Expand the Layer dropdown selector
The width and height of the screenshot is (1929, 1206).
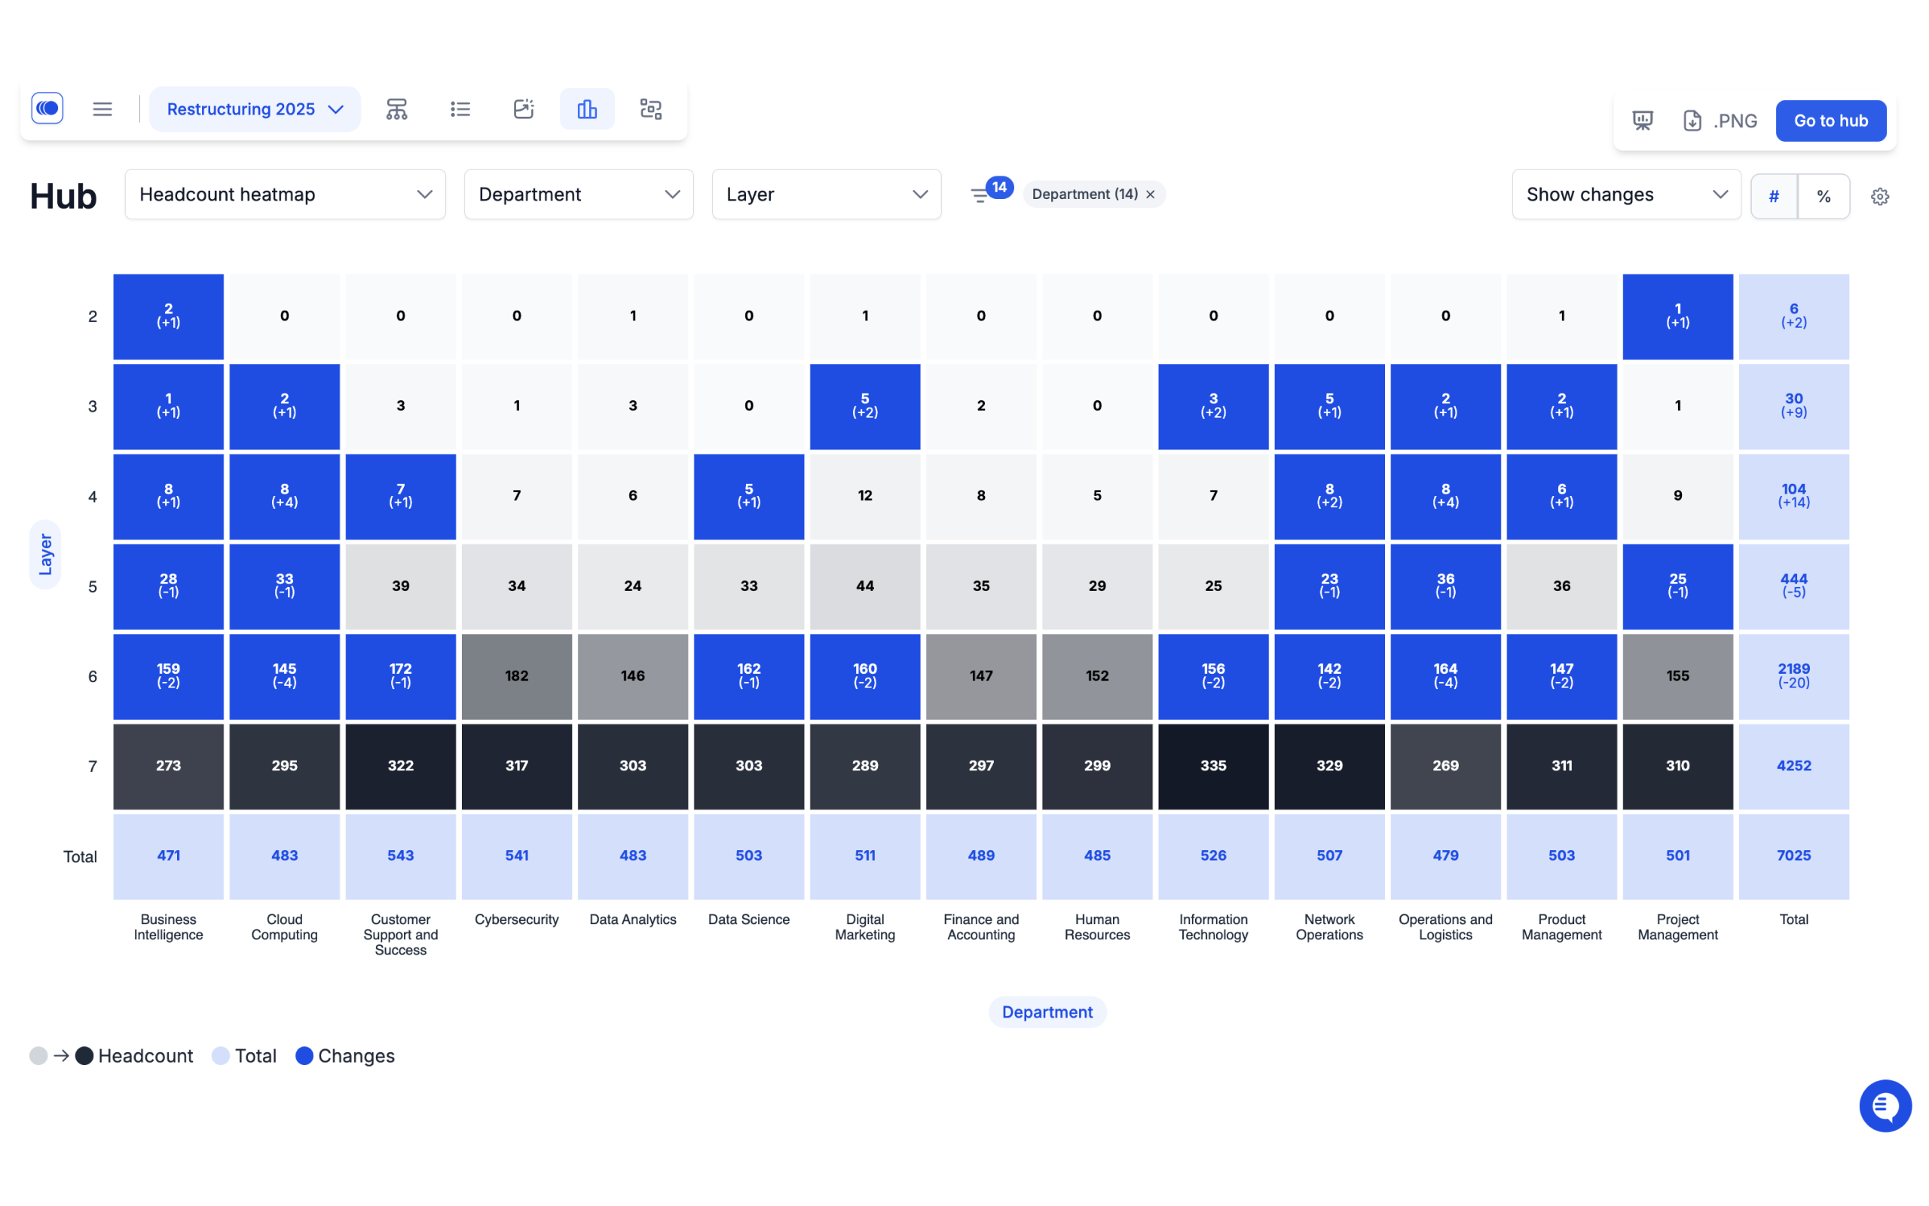(827, 194)
